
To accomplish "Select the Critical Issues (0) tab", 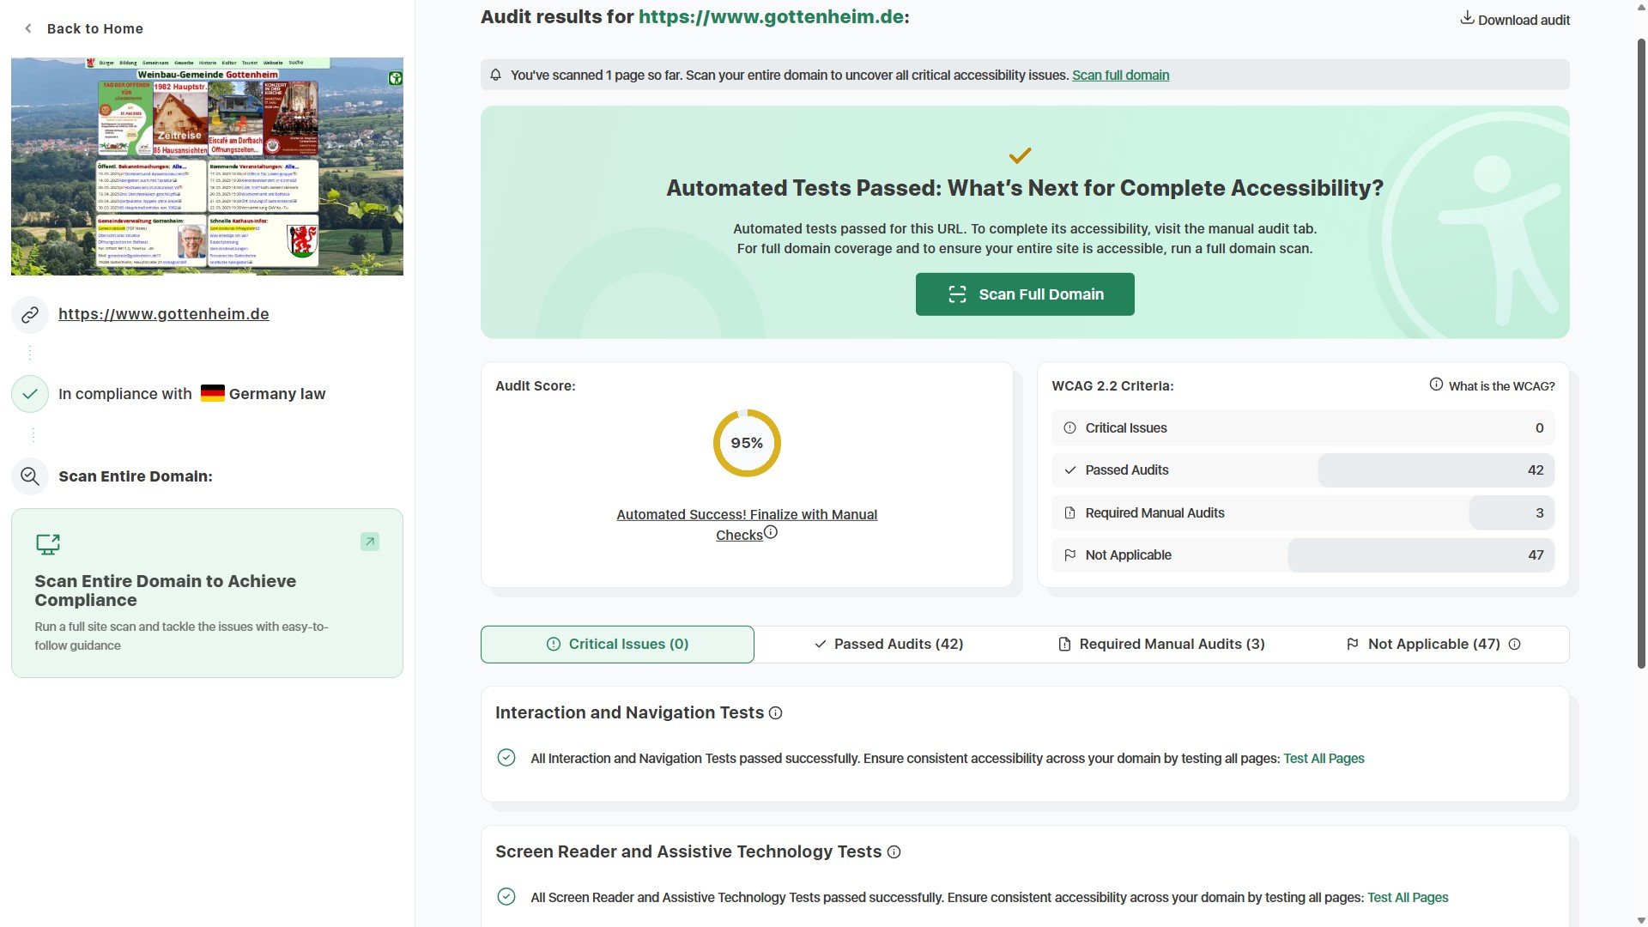I will point(617,645).
